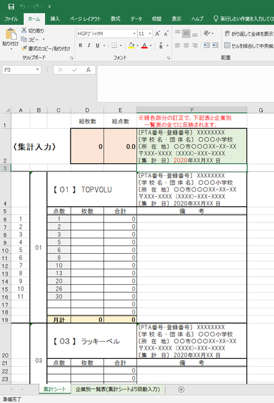
Task: Click the Insert Function fx icon
Action: tap(88, 70)
